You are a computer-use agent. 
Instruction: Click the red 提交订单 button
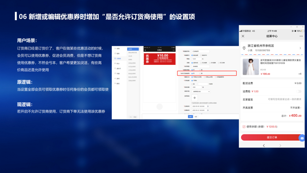point(272,137)
